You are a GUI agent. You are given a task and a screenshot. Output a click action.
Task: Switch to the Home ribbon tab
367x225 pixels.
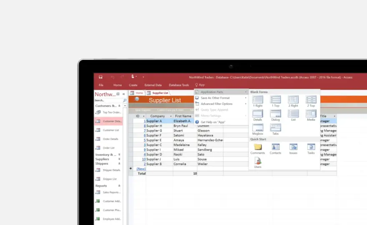pos(118,85)
